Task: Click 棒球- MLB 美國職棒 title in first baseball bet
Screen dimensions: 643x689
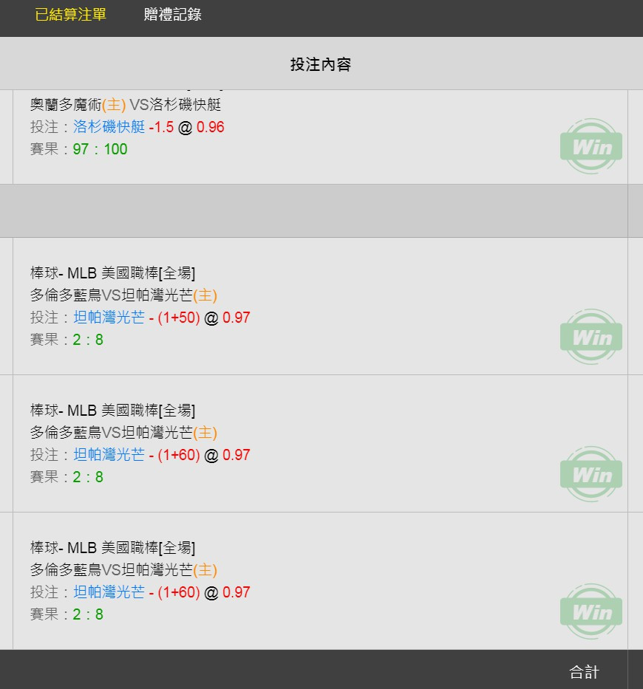Action: pos(112,273)
